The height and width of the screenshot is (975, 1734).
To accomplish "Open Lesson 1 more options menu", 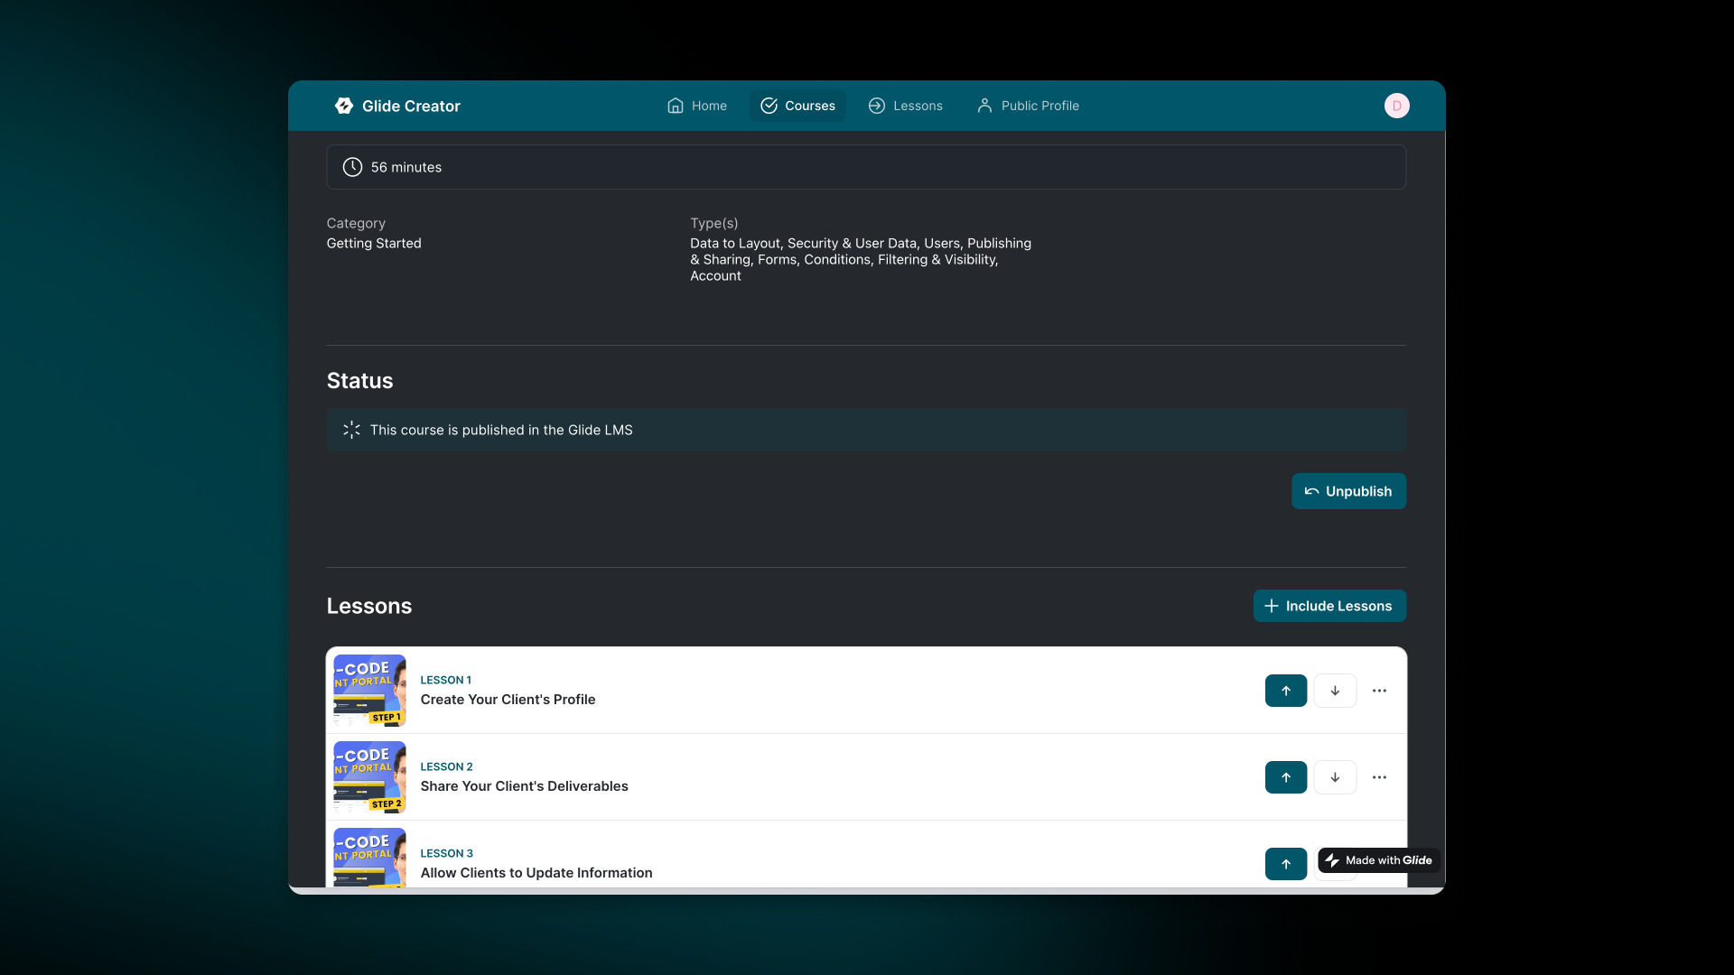I will pos(1379,691).
